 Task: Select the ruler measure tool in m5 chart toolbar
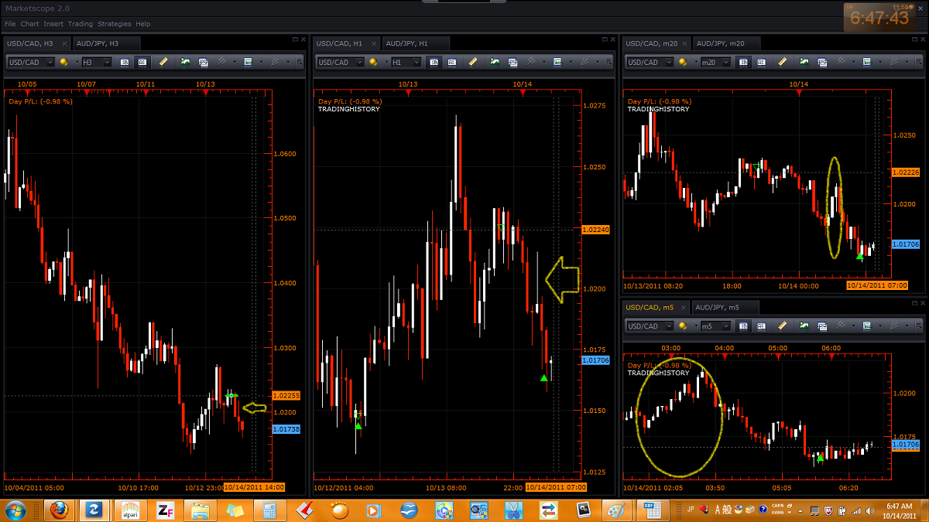point(783,326)
